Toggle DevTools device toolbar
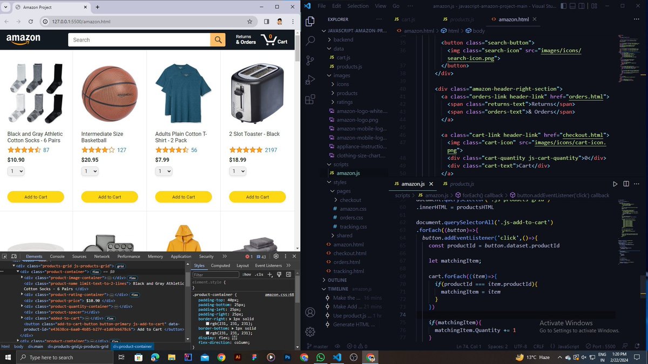Screen dimensions: 648x364 pyautogui.click(x=15, y=257)
